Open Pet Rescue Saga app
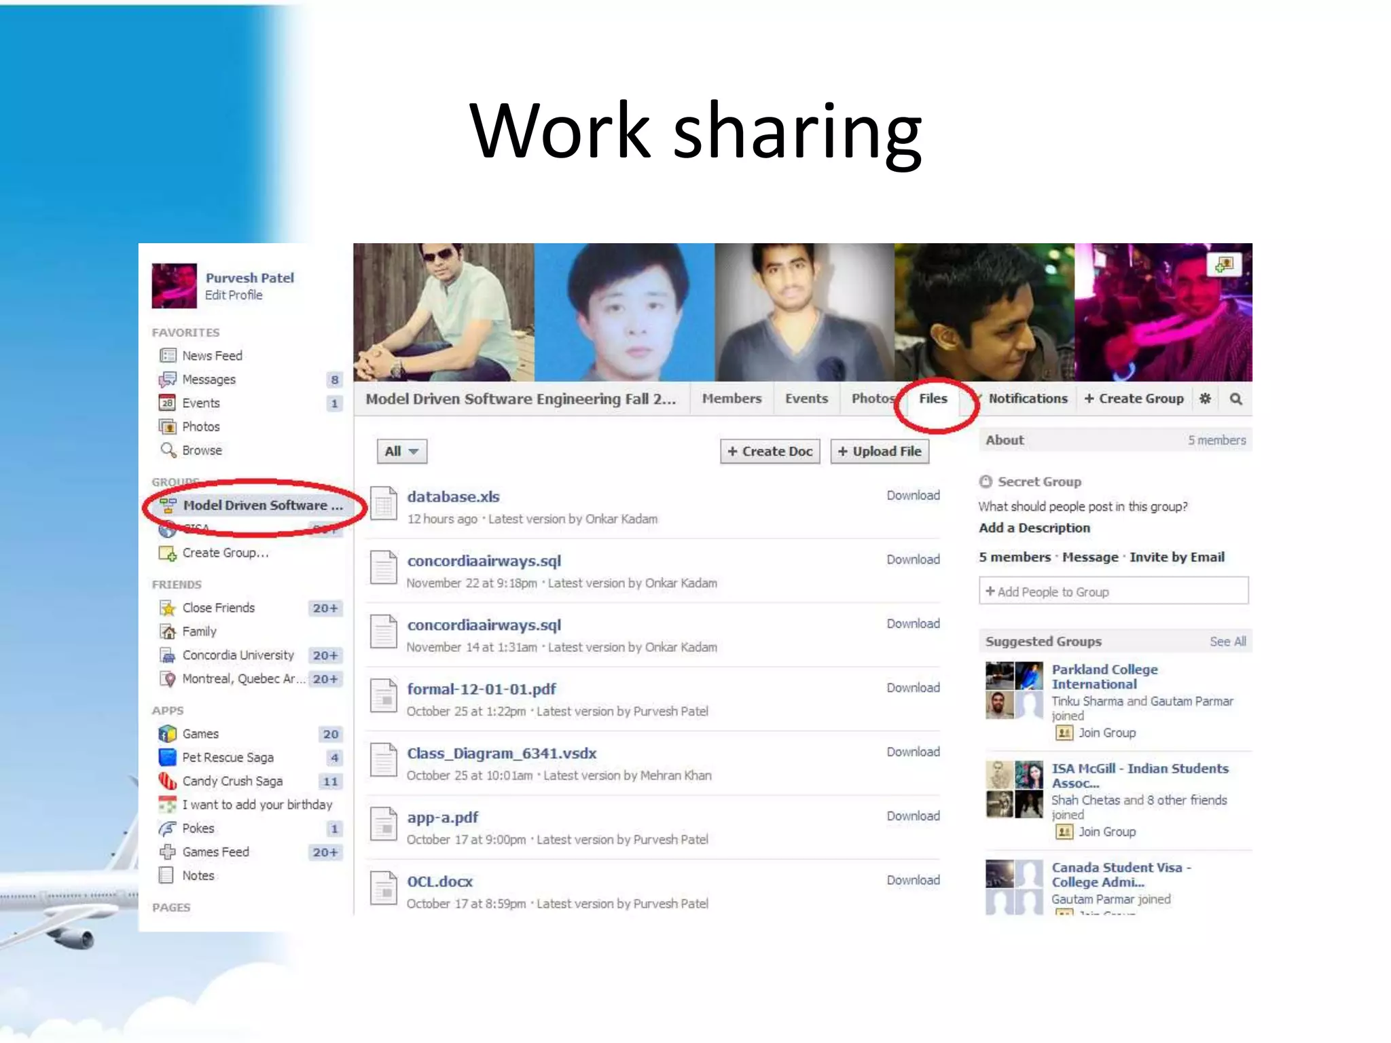 point(228,757)
